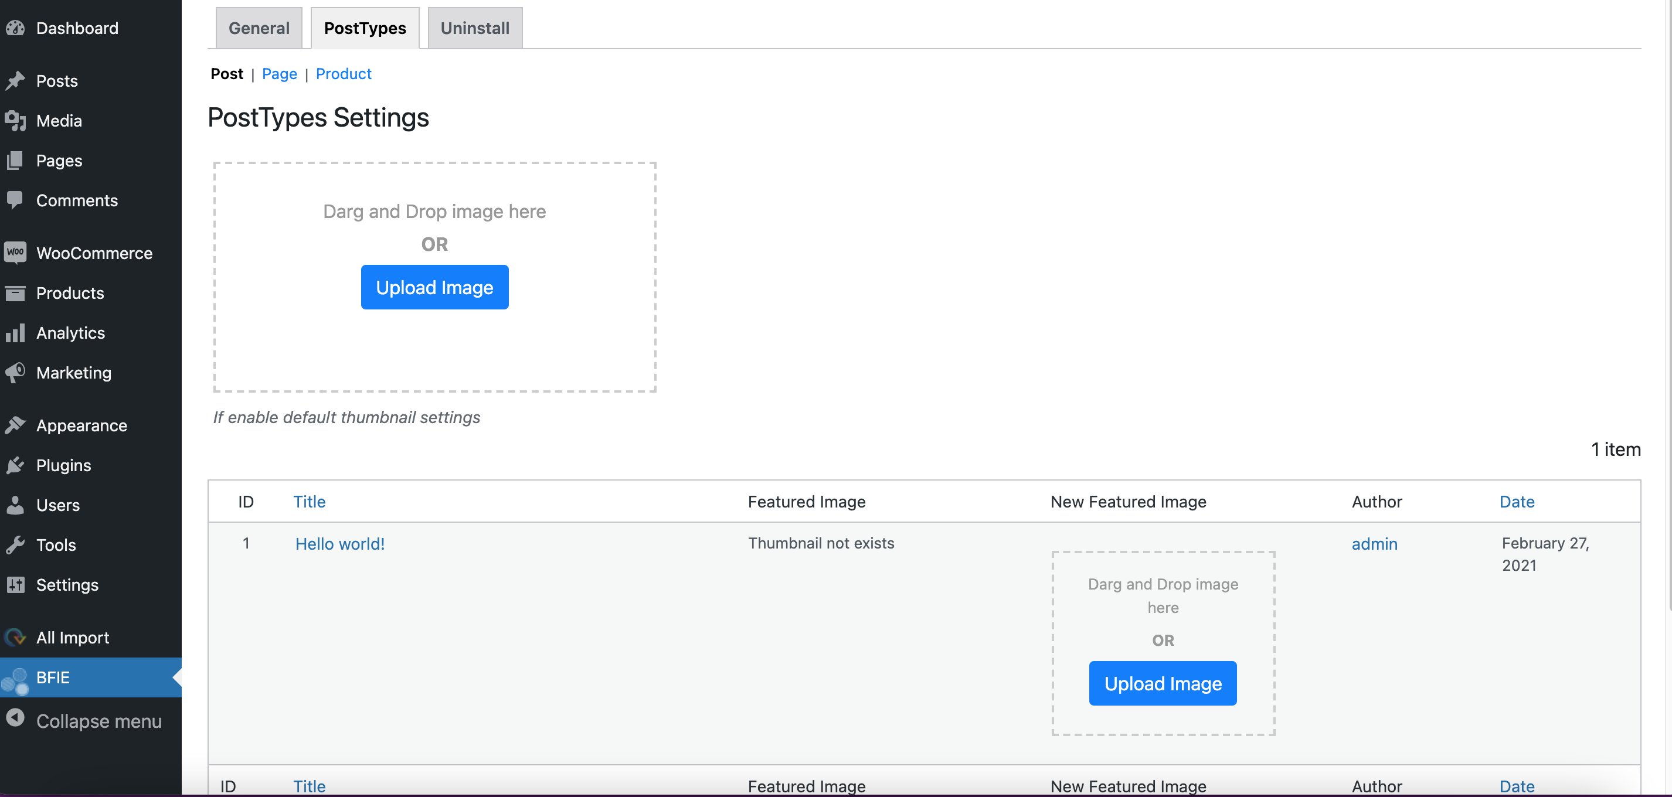The height and width of the screenshot is (797, 1672).
Task: Click the Plugins plug icon
Action: coord(16,465)
